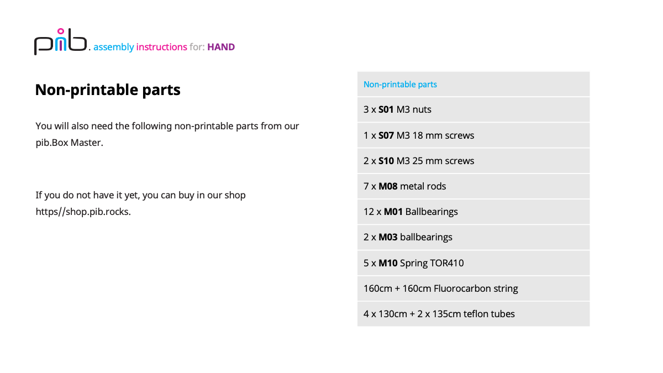Select the M03 ballbearings row
This screenshot has height=373, width=663.
473,237
